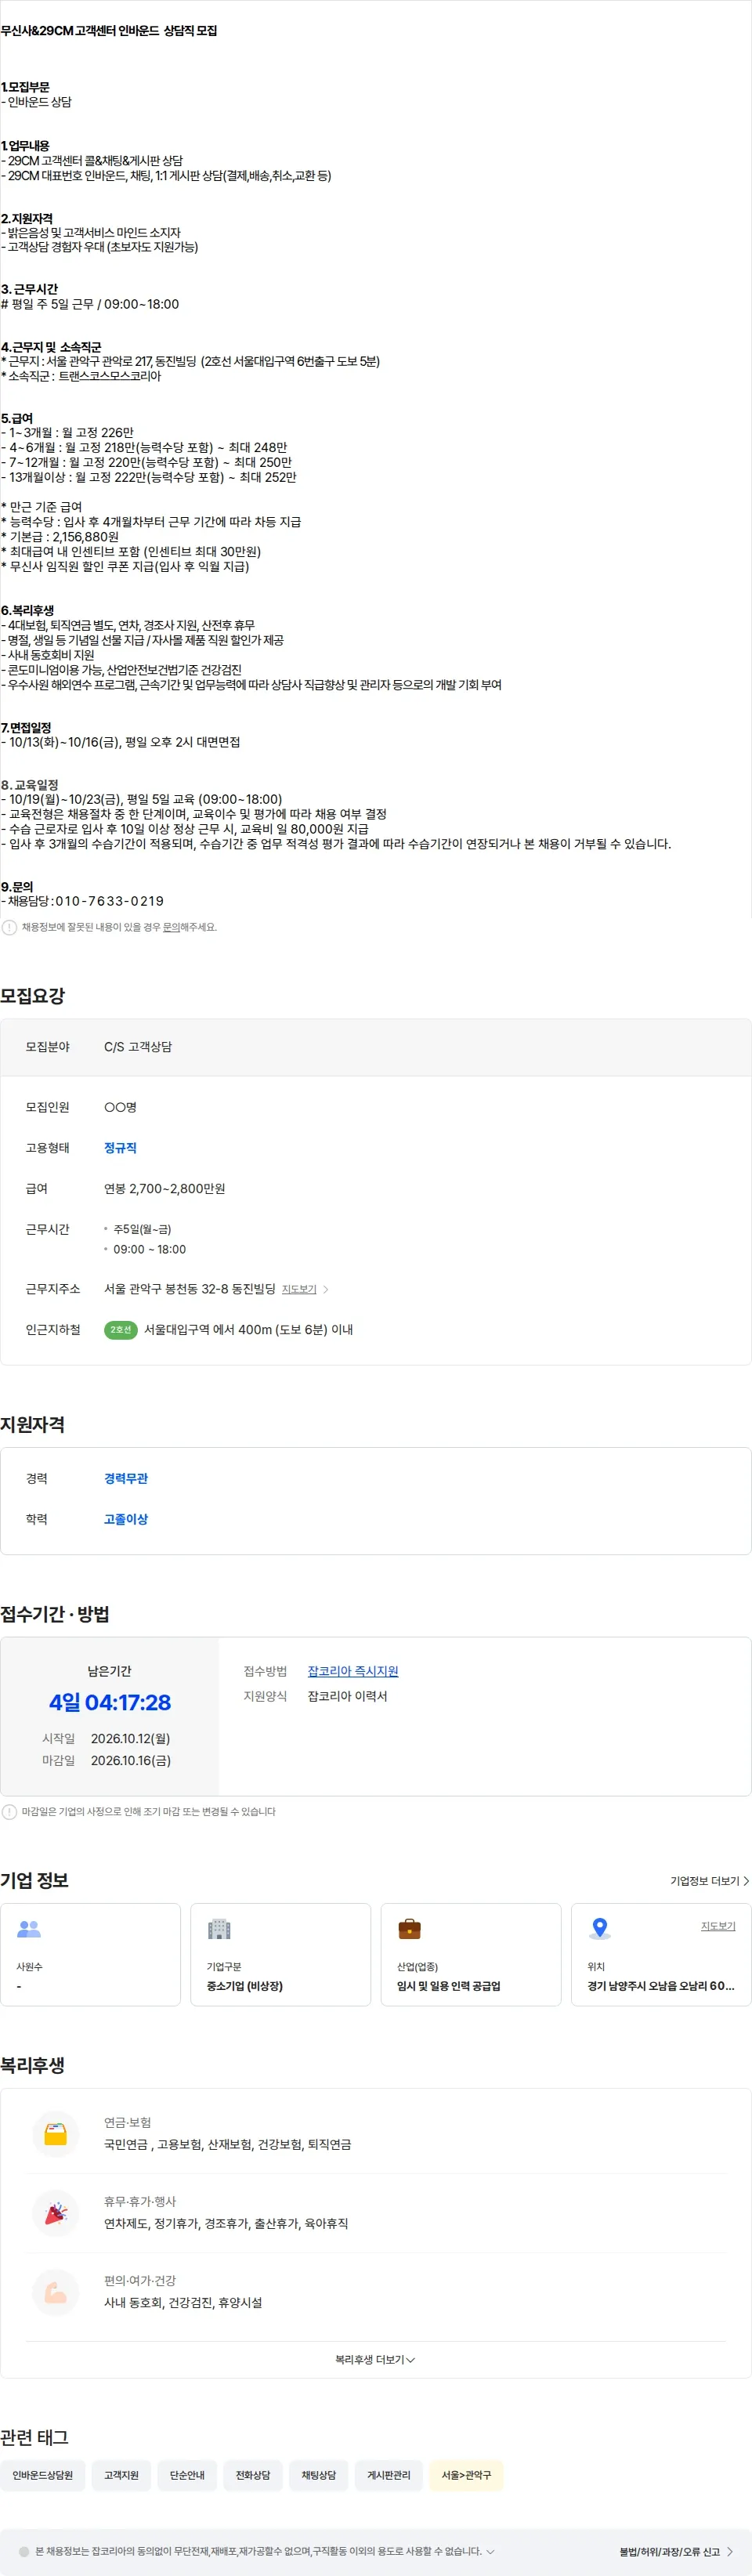Click the info icon beside 채용정보에 잘못된 내용
The width and height of the screenshot is (752, 2576).
(9, 927)
